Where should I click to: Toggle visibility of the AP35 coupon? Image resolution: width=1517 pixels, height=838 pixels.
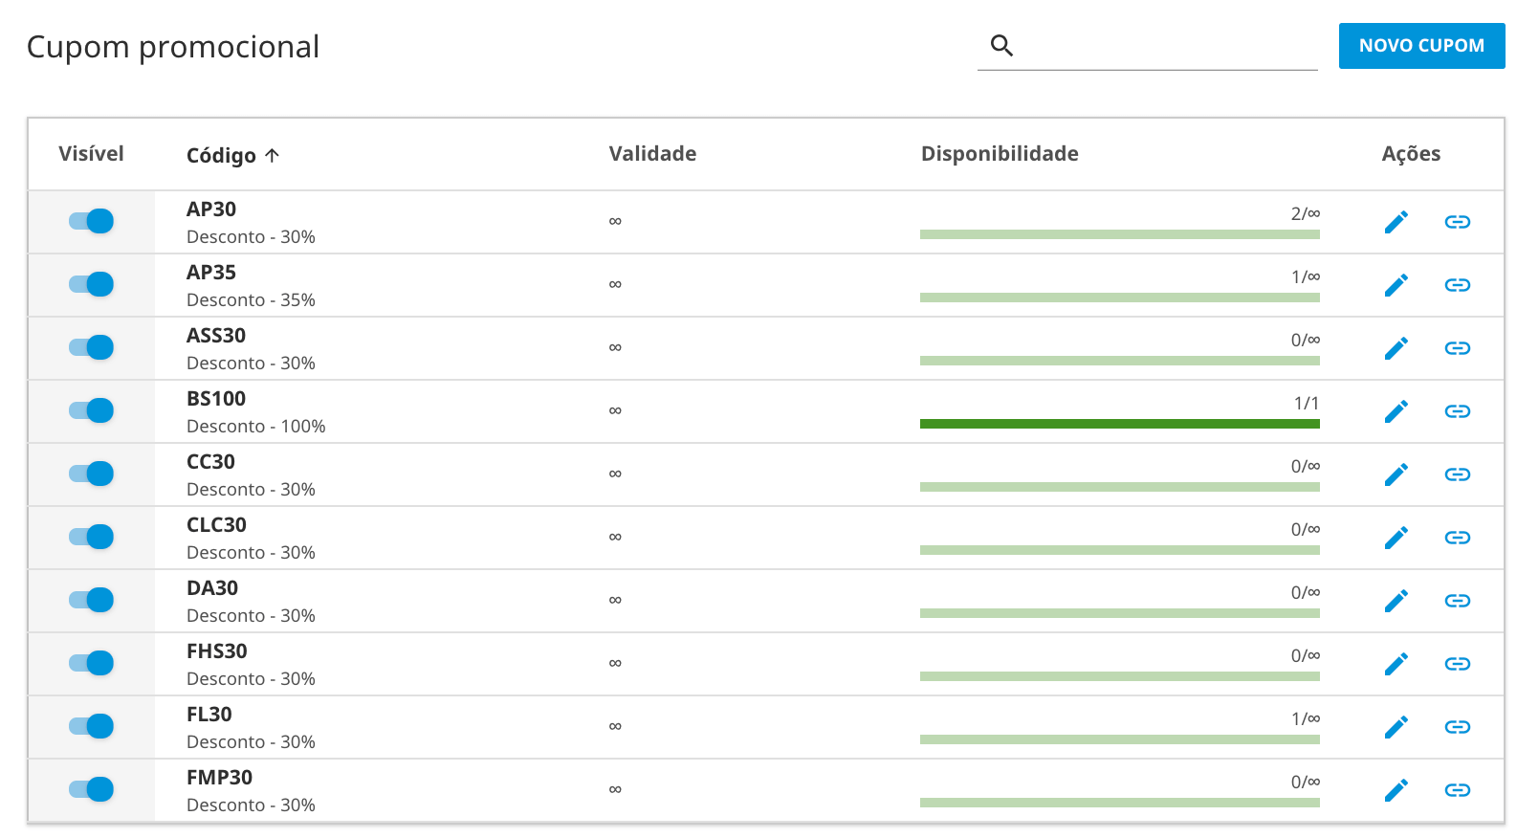pyautogui.click(x=91, y=284)
